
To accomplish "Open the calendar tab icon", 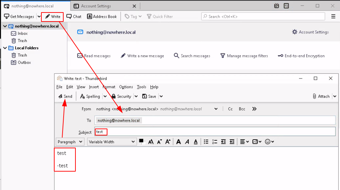I will pos(276,6).
